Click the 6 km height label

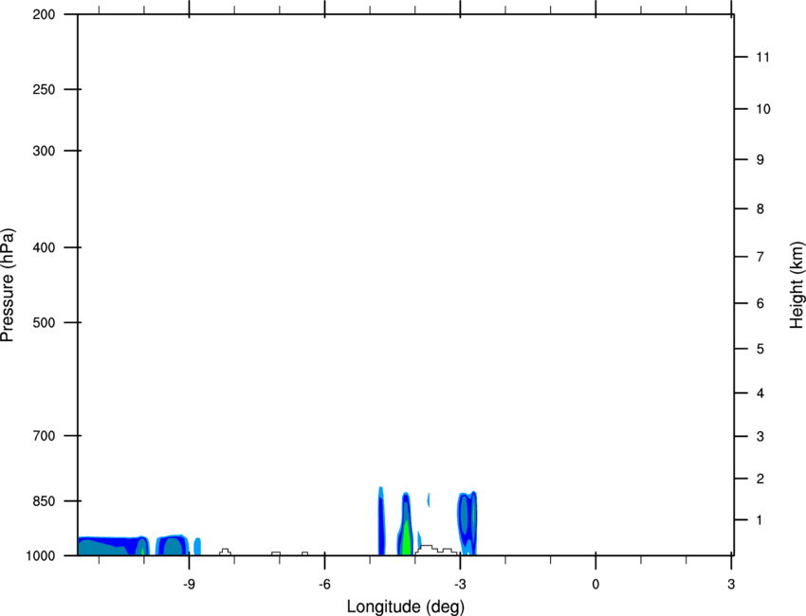760,303
